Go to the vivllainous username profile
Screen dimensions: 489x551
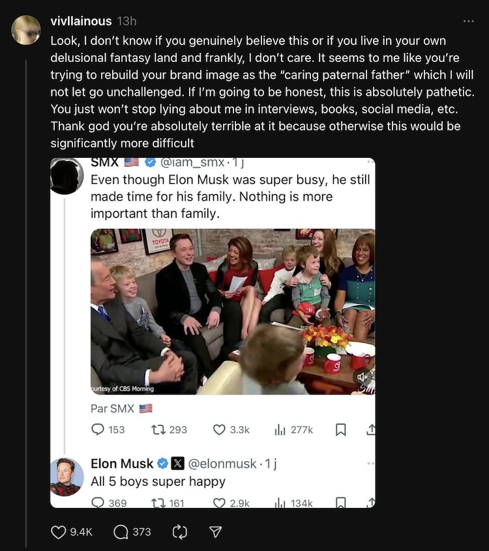tap(81, 22)
